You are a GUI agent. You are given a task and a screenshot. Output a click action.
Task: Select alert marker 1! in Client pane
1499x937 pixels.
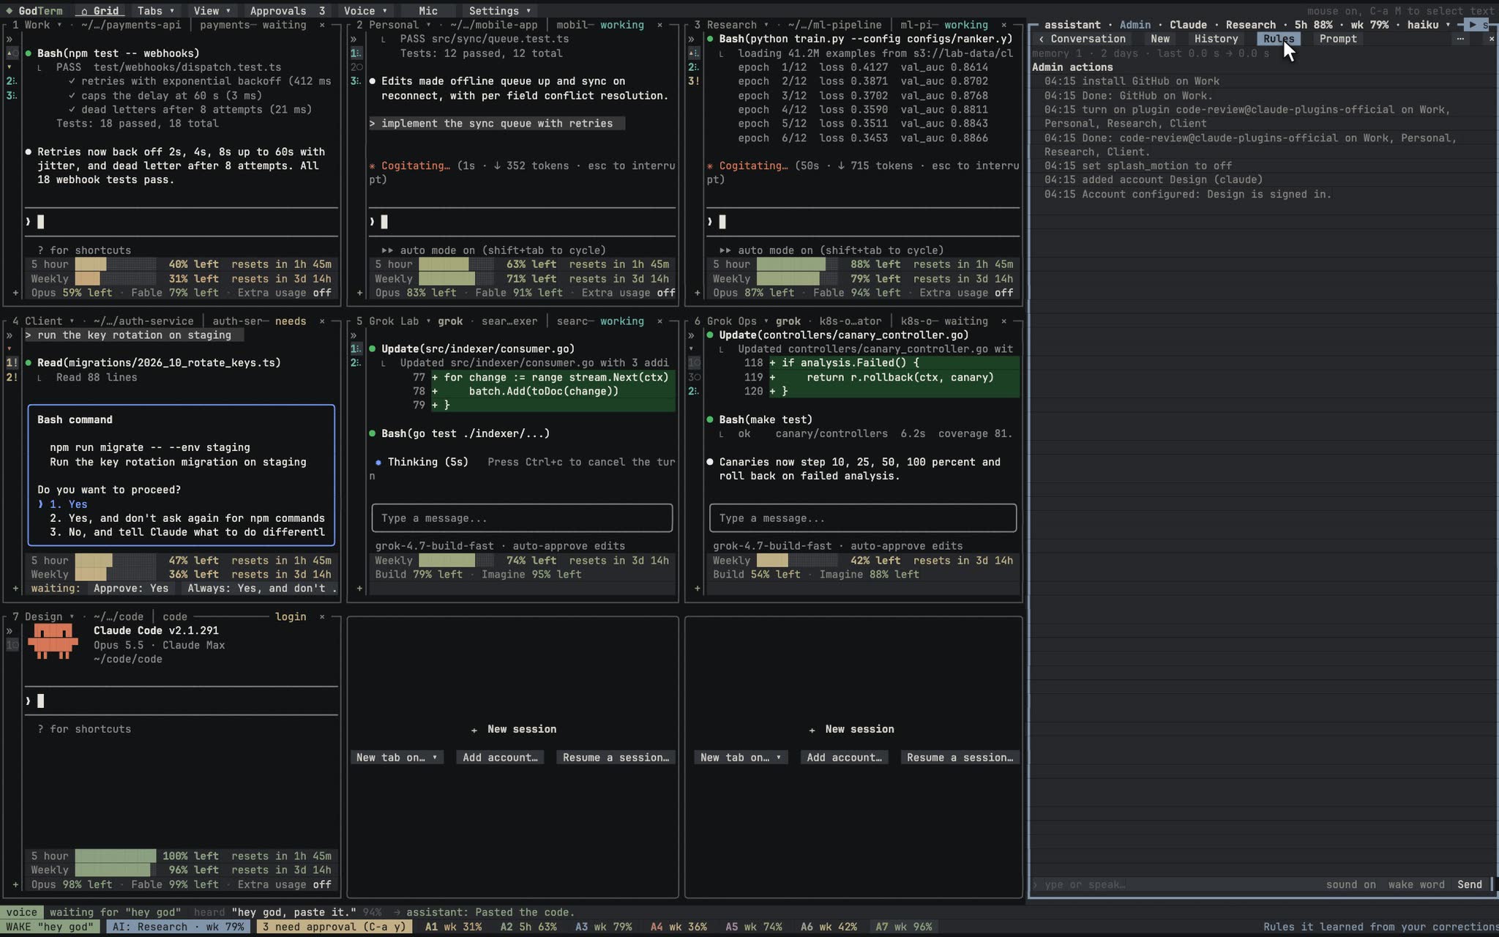(x=12, y=363)
